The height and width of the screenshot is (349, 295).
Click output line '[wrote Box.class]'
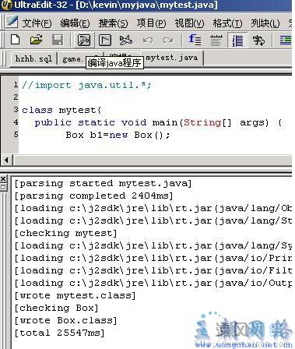click(65, 321)
